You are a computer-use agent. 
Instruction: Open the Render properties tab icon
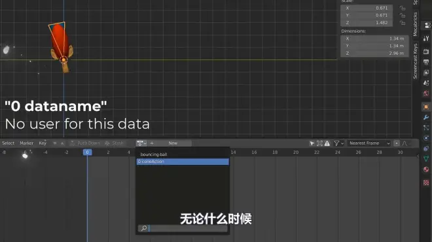click(x=426, y=52)
